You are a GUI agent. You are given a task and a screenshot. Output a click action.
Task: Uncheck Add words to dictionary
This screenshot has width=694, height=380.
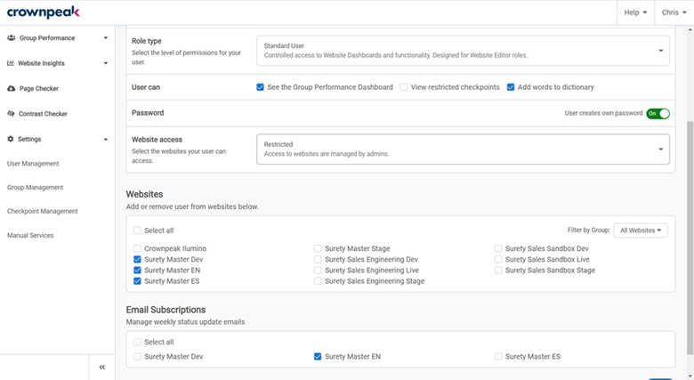click(x=511, y=87)
